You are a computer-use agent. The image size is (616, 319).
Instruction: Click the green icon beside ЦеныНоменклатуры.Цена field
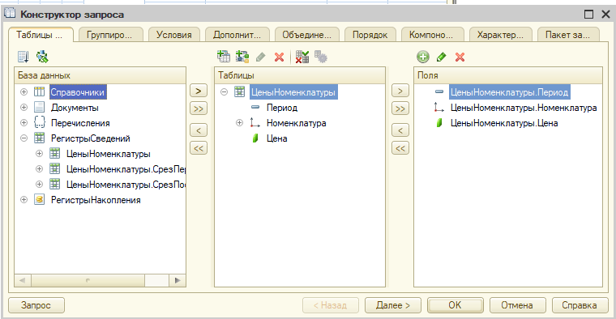pyautogui.click(x=439, y=123)
